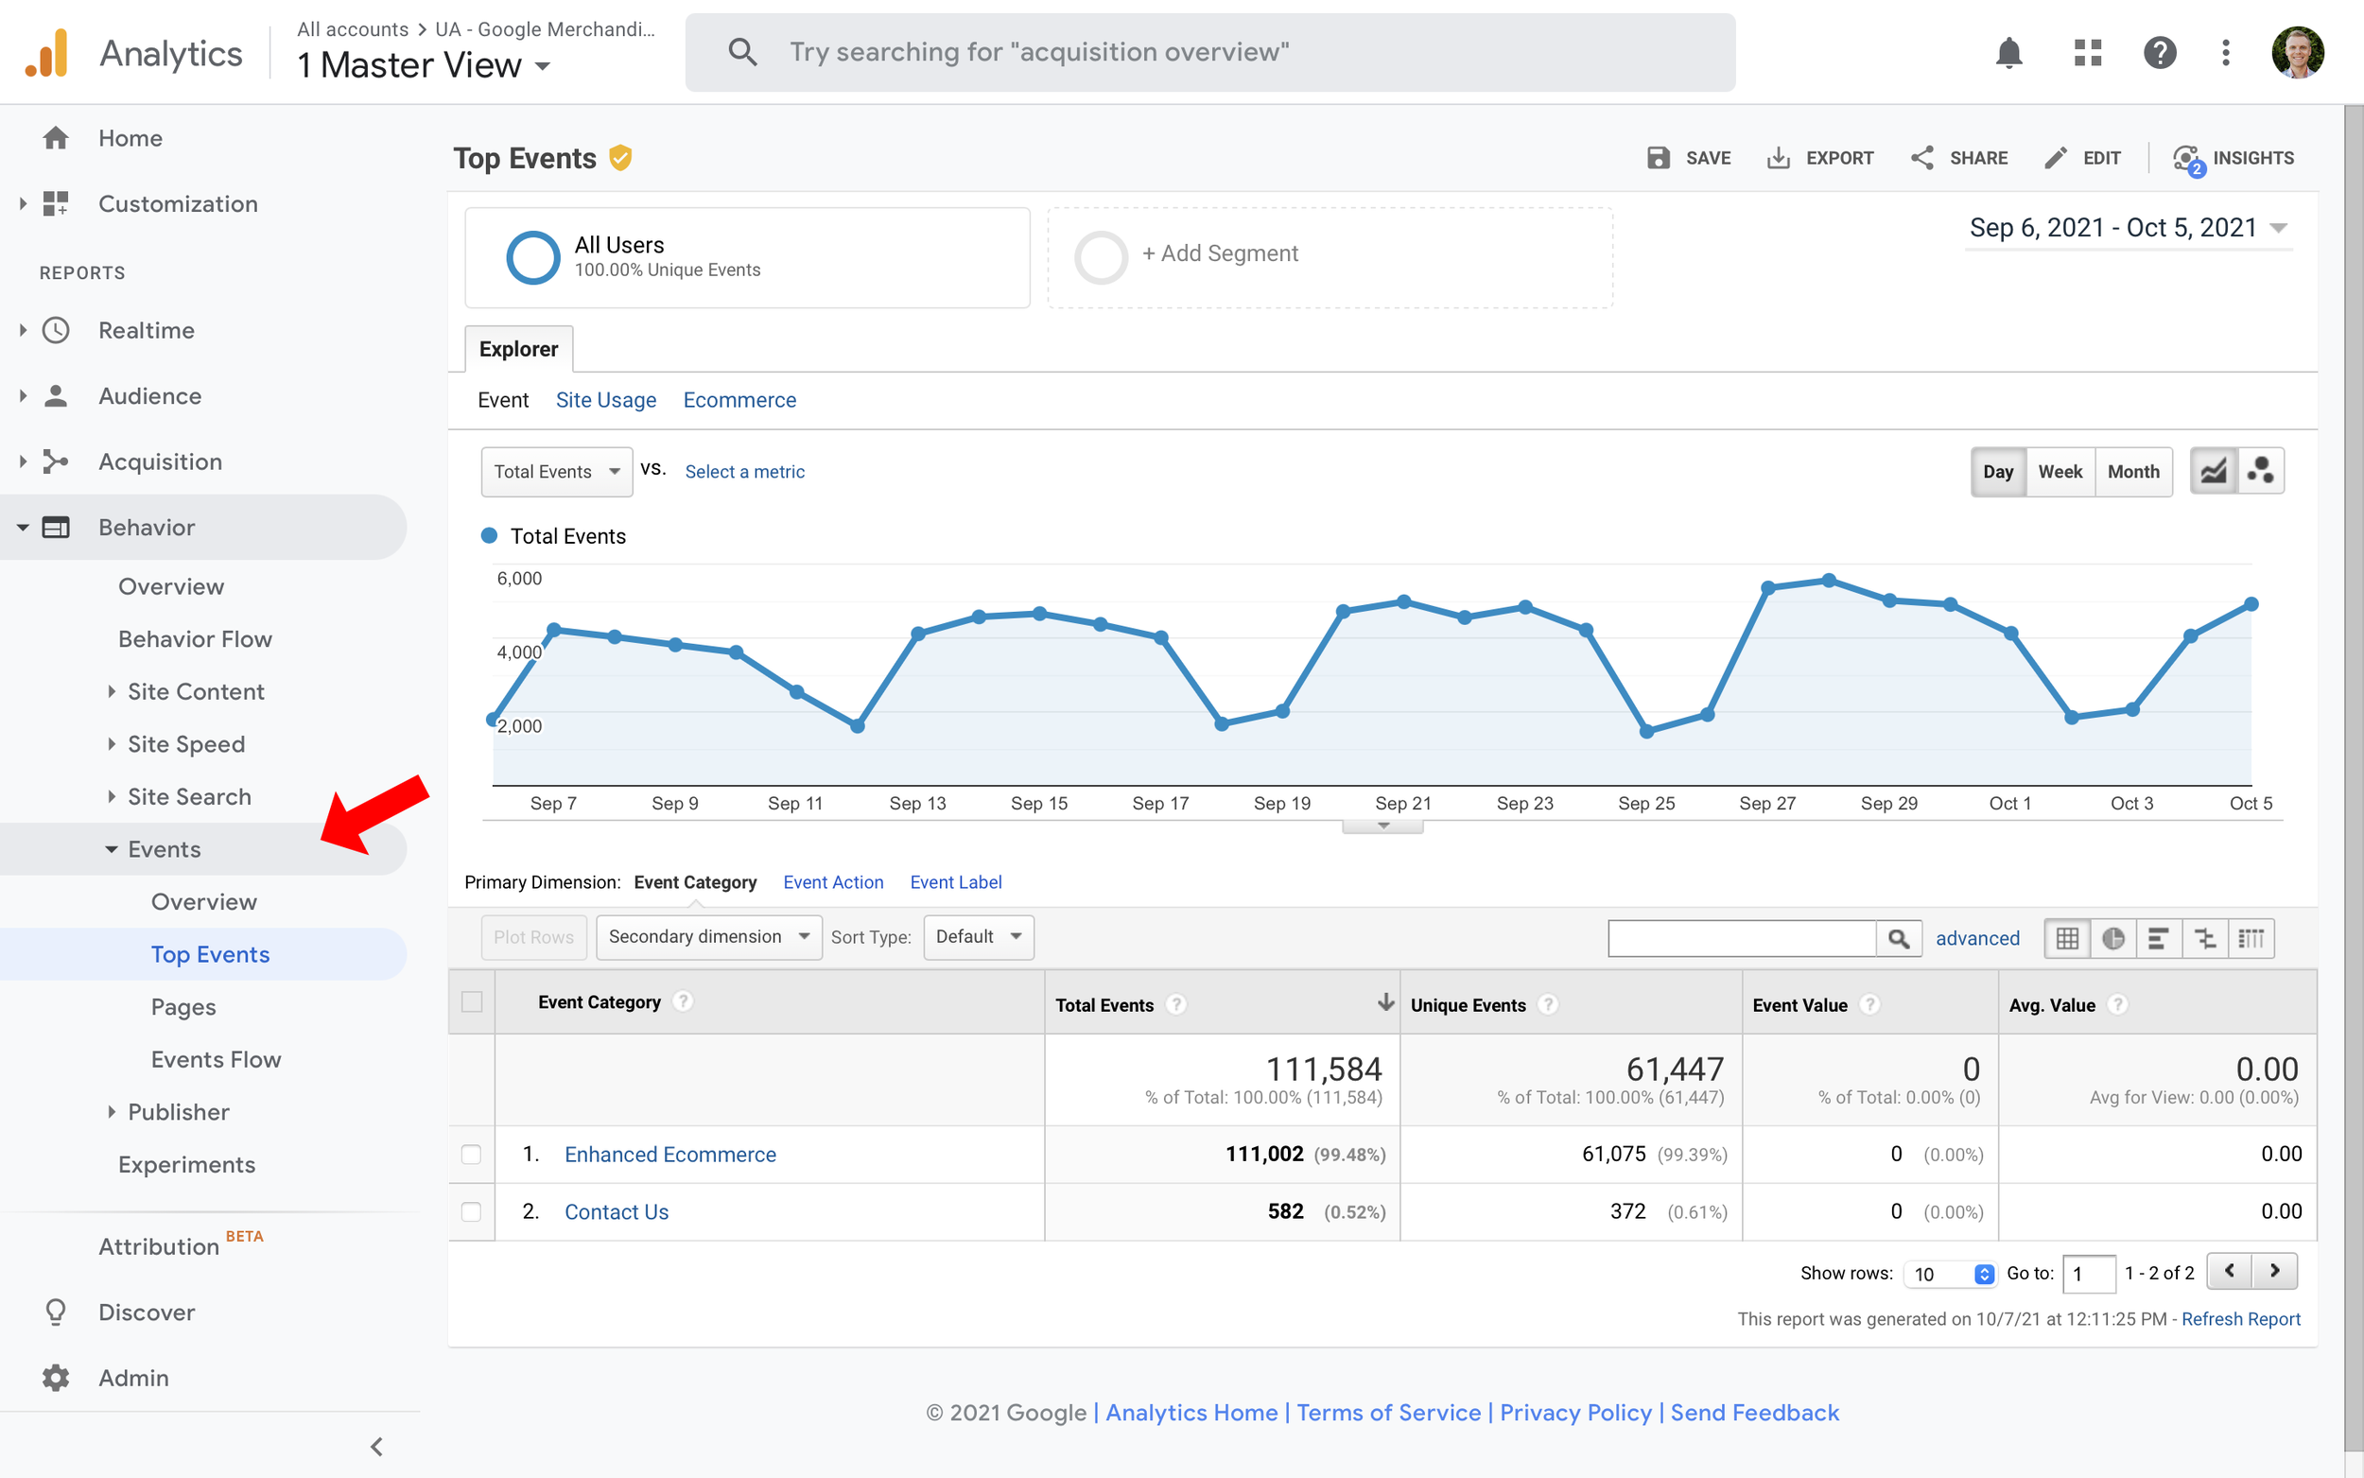Image resolution: width=2364 pixels, height=1478 pixels.
Task: Open the advanced filter link
Action: [x=1978, y=937]
